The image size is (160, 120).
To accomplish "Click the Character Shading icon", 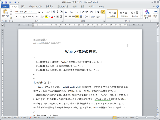I will click(57, 17).
